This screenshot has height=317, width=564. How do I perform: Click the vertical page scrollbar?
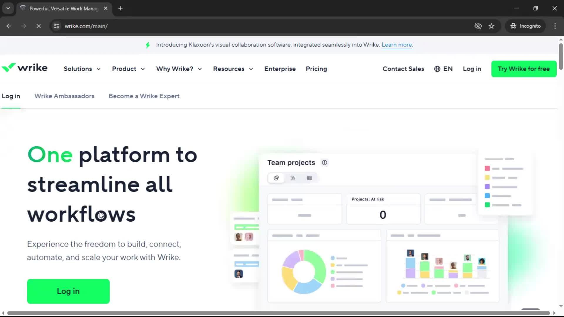pyautogui.click(x=561, y=57)
